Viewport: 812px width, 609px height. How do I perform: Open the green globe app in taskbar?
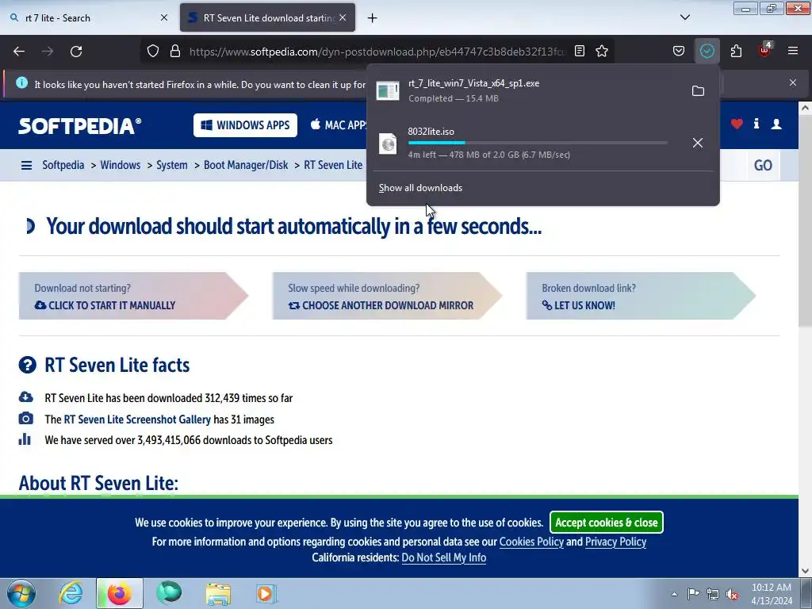coord(169,593)
